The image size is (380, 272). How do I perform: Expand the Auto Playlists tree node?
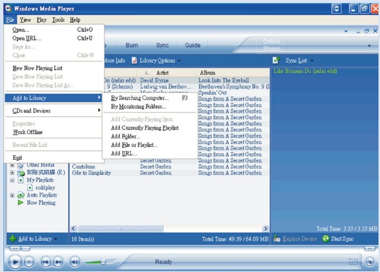tap(12, 195)
